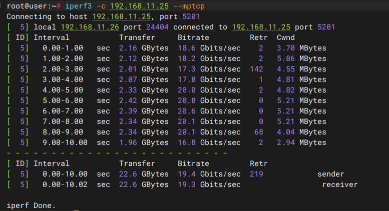Viewport: 389px width, 211px height.
Task: Click the 4.55 MBytes Cwnd value
Action: tap(301, 69)
